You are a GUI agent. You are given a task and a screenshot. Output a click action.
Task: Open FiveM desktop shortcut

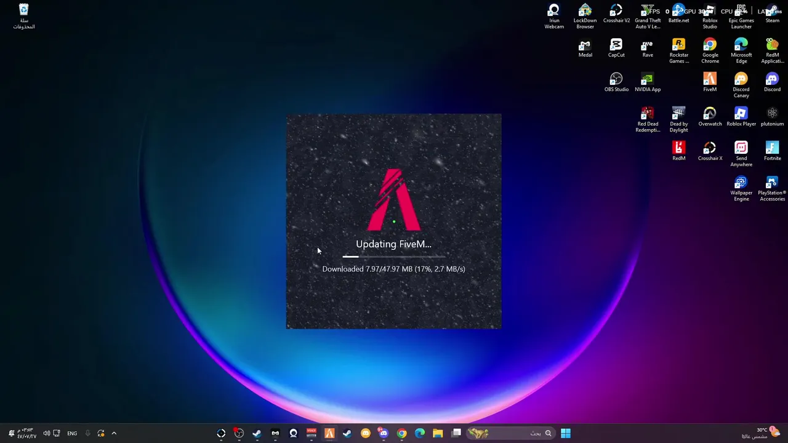pyautogui.click(x=710, y=83)
